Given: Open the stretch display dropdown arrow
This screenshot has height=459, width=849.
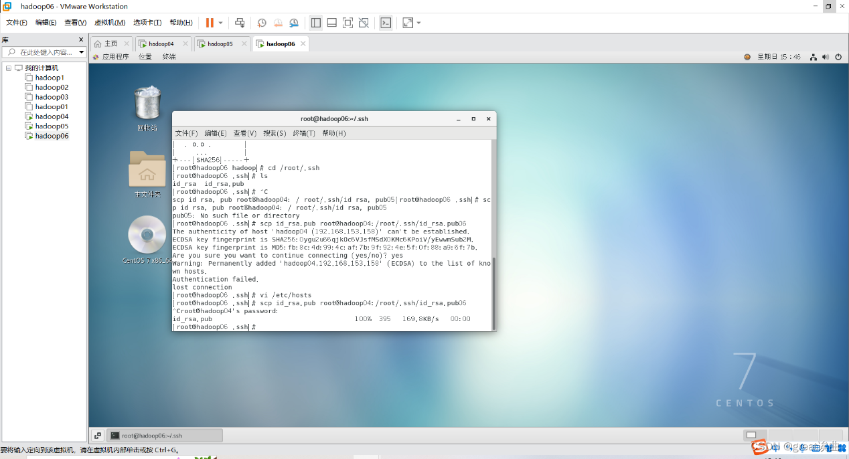Looking at the screenshot, I should (x=418, y=23).
